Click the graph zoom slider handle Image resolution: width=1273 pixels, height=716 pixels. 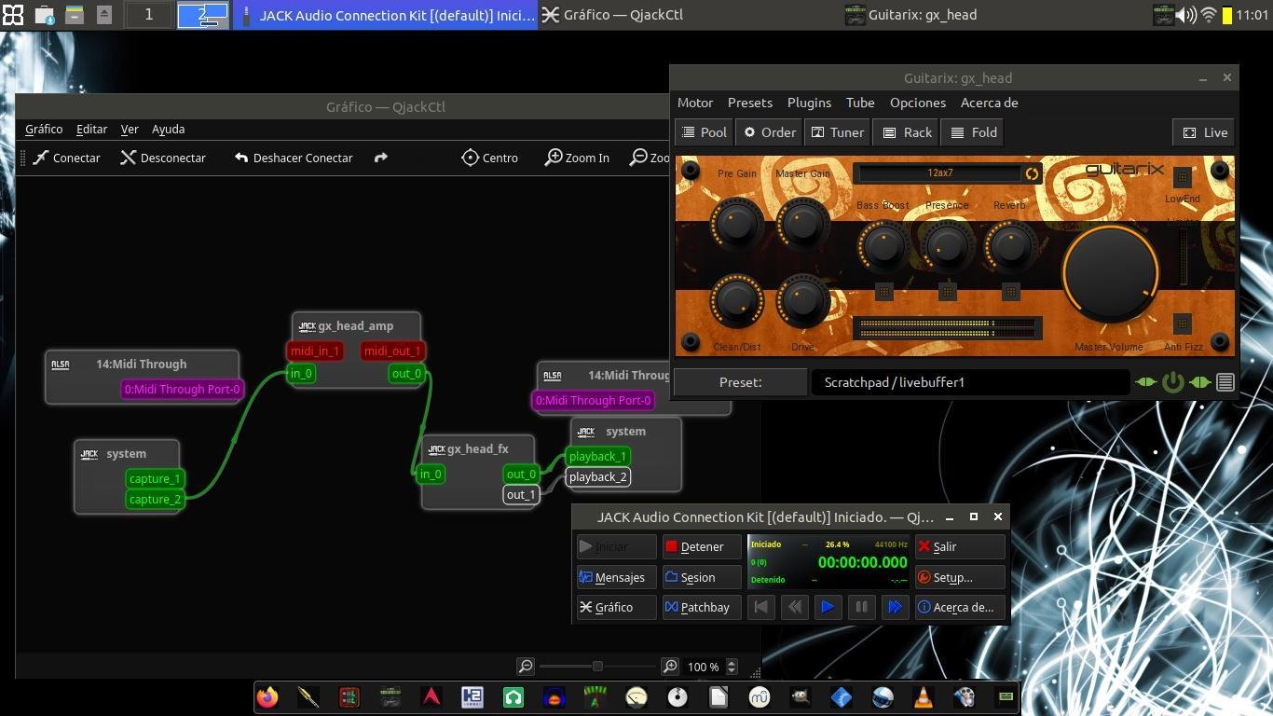(597, 666)
